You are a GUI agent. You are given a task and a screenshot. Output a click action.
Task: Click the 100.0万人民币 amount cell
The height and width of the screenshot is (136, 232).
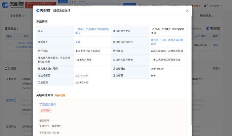(x=83, y=60)
